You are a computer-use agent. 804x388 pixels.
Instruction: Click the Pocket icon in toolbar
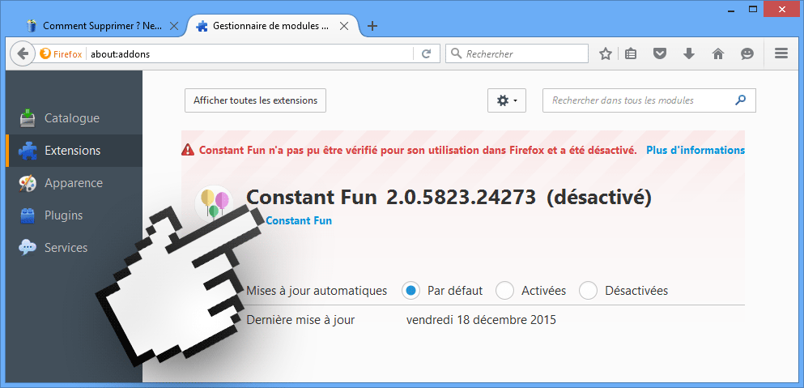[659, 54]
